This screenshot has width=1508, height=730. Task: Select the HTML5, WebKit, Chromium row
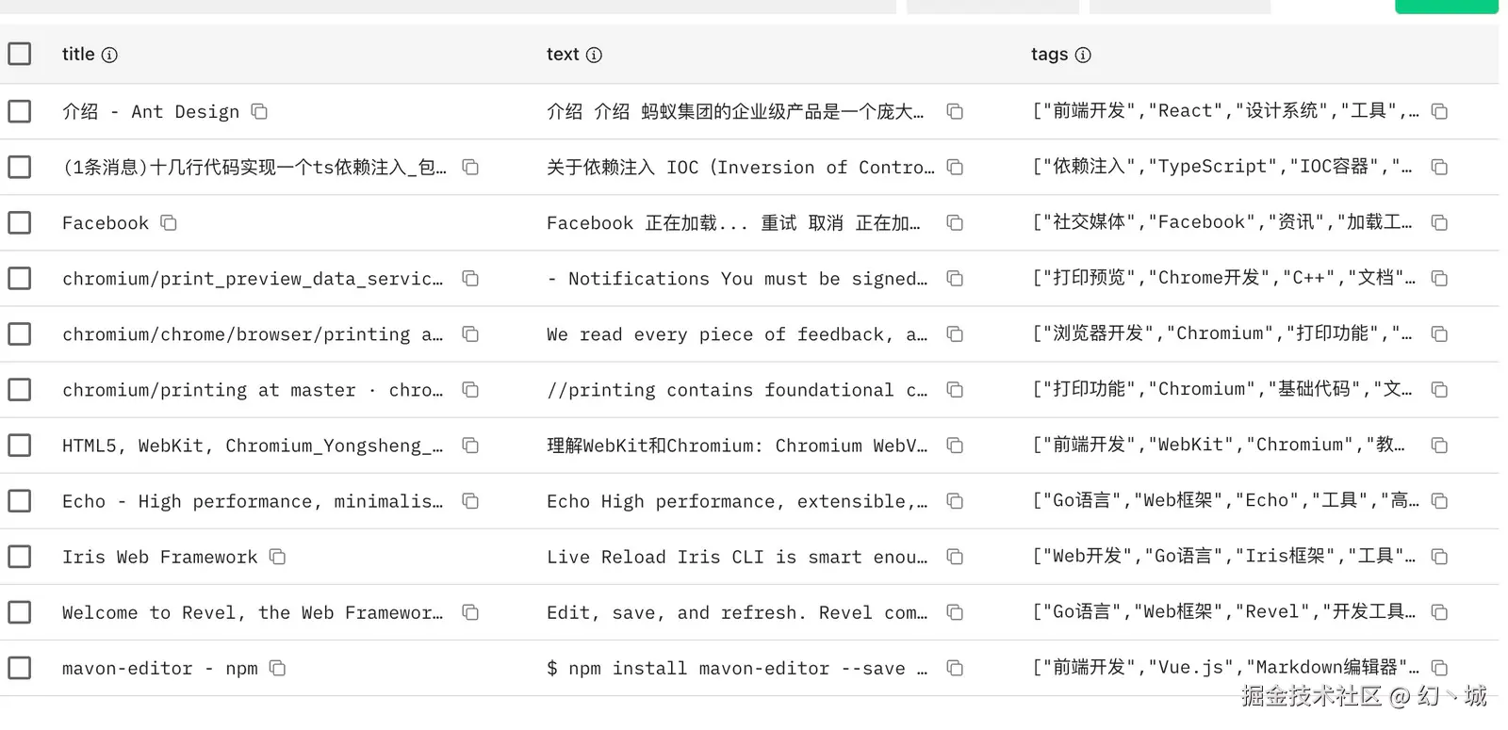click(19, 445)
